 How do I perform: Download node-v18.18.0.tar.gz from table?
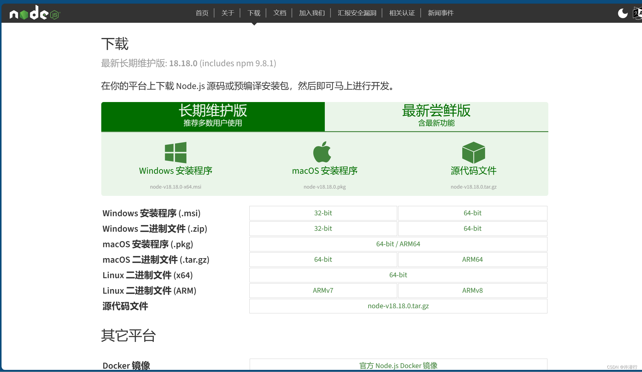398,306
